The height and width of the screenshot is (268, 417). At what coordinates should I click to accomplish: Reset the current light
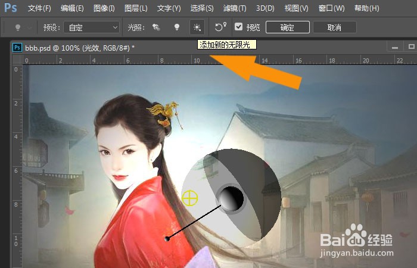[x=220, y=27]
